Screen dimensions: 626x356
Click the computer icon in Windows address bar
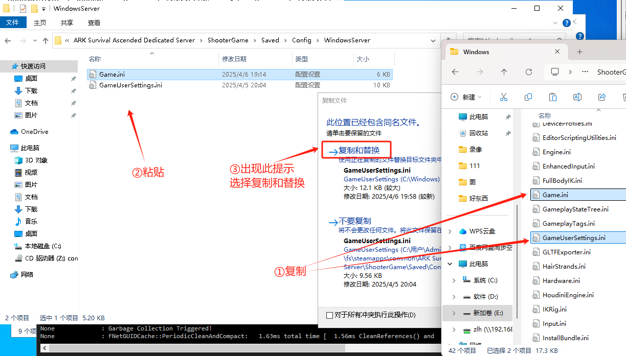click(x=555, y=72)
